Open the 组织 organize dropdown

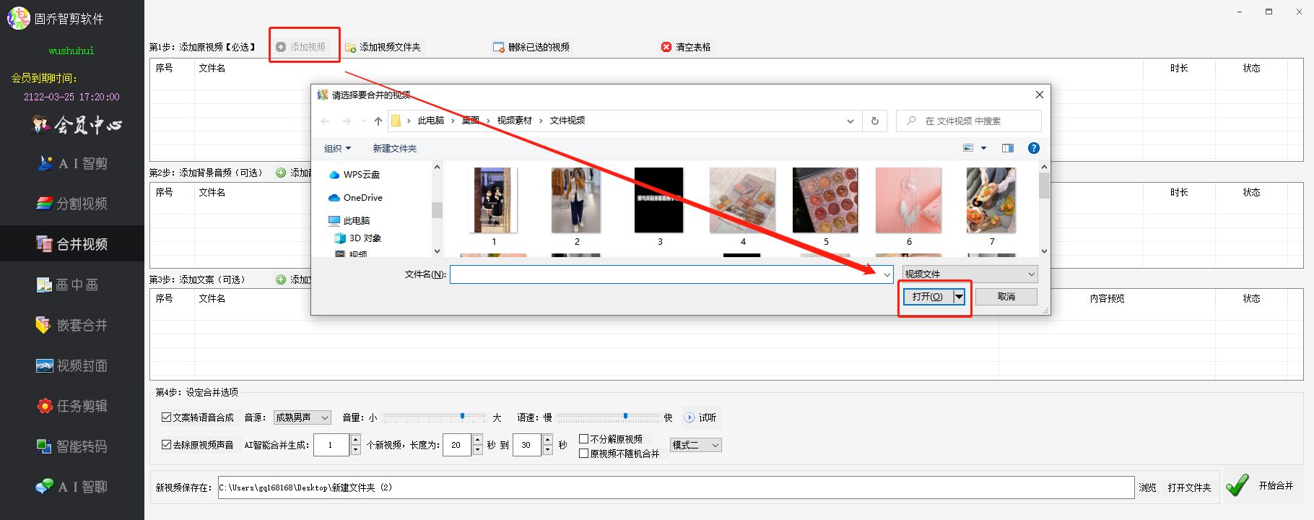(x=337, y=149)
